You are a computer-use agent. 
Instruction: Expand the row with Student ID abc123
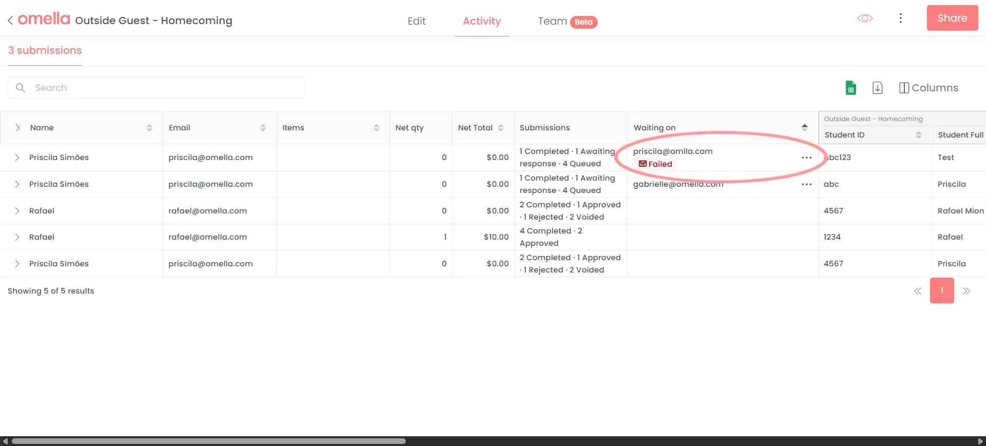[17, 158]
